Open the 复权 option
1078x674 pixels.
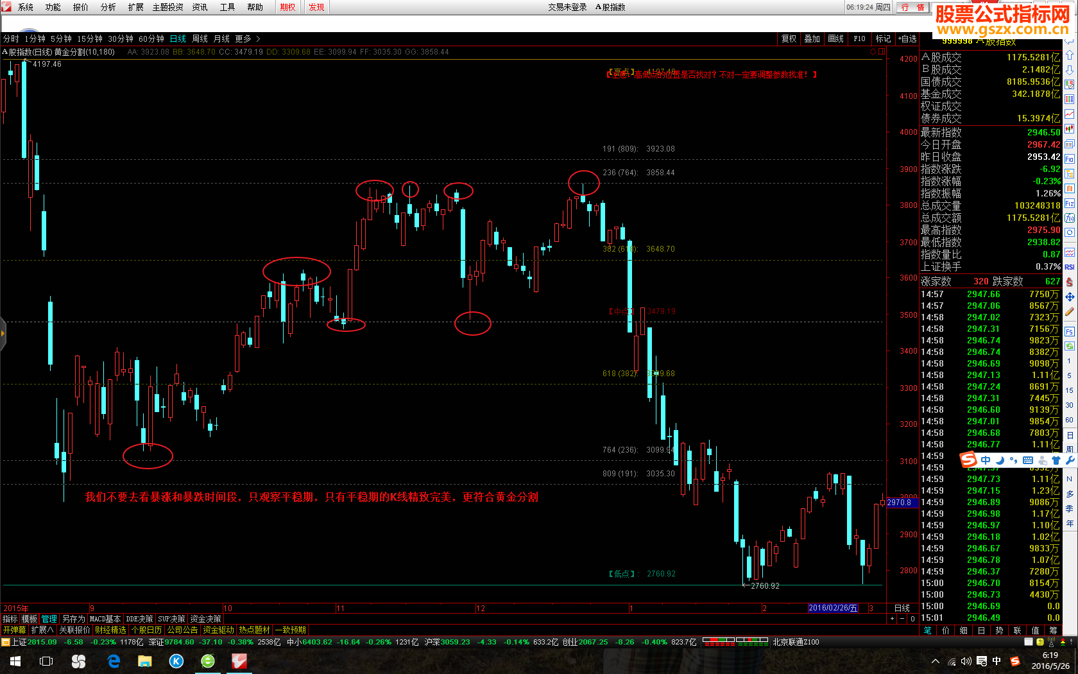(x=789, y=39)
